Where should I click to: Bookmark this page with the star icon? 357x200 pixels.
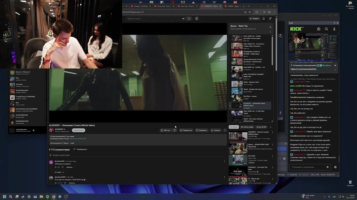(250, 12)
